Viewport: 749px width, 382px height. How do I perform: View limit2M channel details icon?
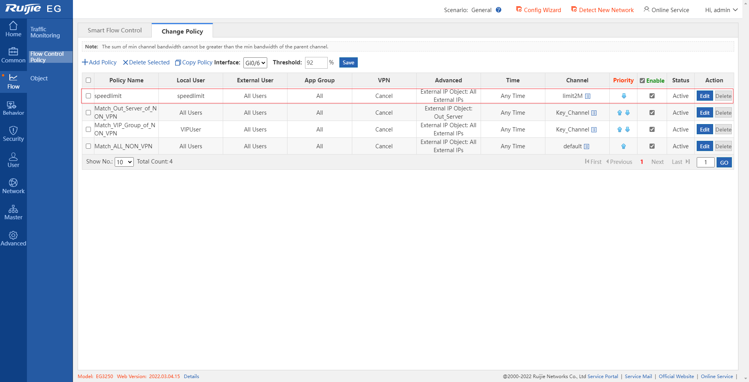coord(587,96)
